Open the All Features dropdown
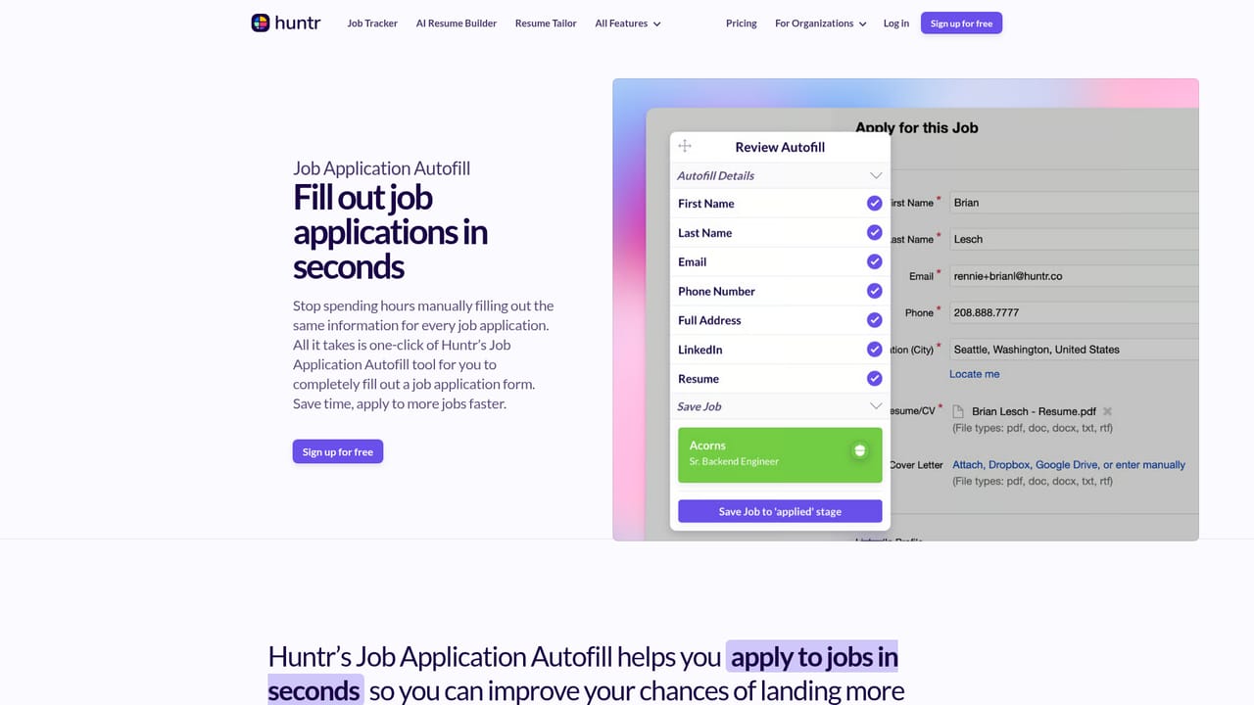 [x=628, y=23]
